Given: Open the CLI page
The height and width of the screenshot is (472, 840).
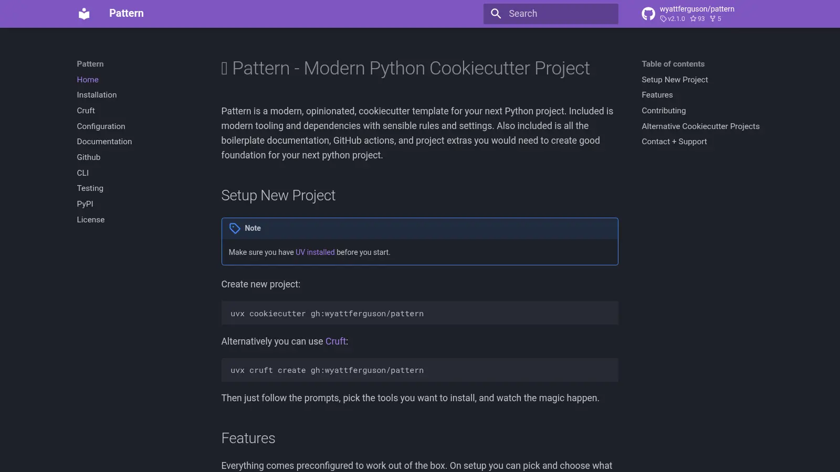Looking at the screenshot, I should pyautogui.click(x=82, y=173).
